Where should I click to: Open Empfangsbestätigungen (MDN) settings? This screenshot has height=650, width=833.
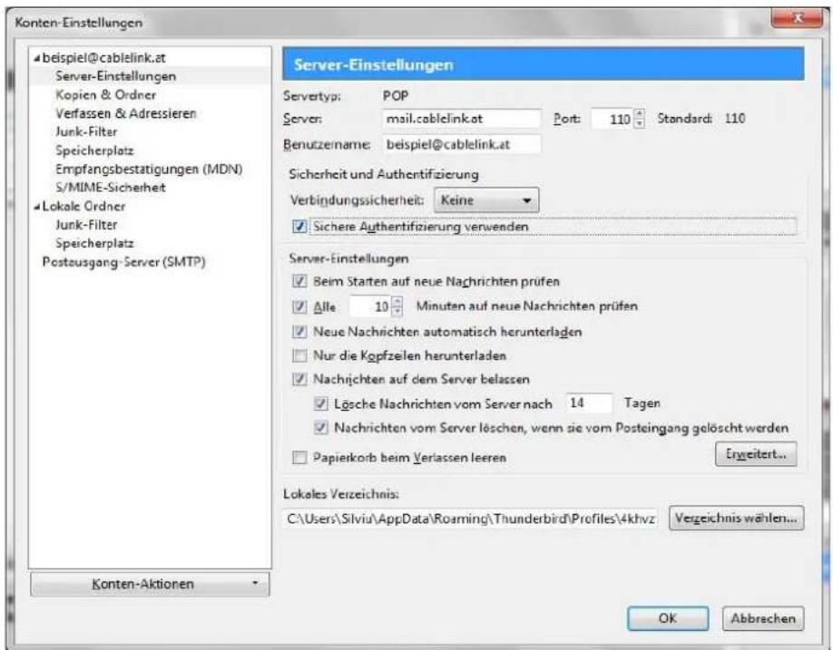[149, 170]
